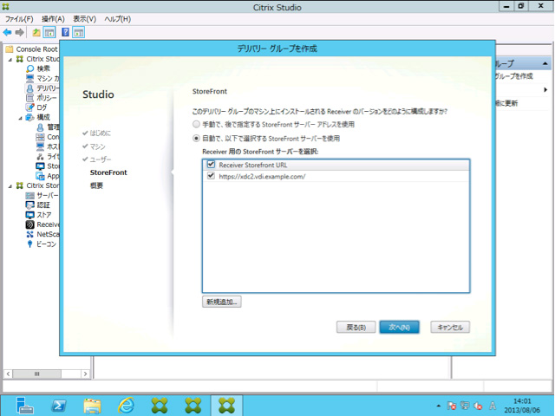
Task: Click the Up one level toolbar icon
Action: 36,33
